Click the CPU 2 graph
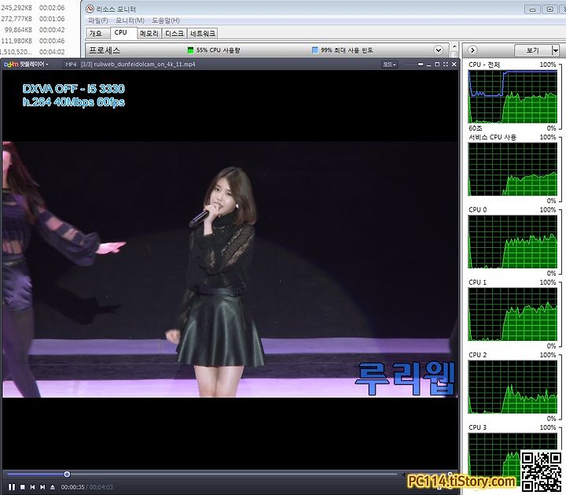The image size is (566, 495). tap(513, 387)
